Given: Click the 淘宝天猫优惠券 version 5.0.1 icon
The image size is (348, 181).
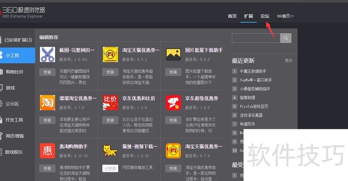Looking at the screenshot, I should click(110, 54).
